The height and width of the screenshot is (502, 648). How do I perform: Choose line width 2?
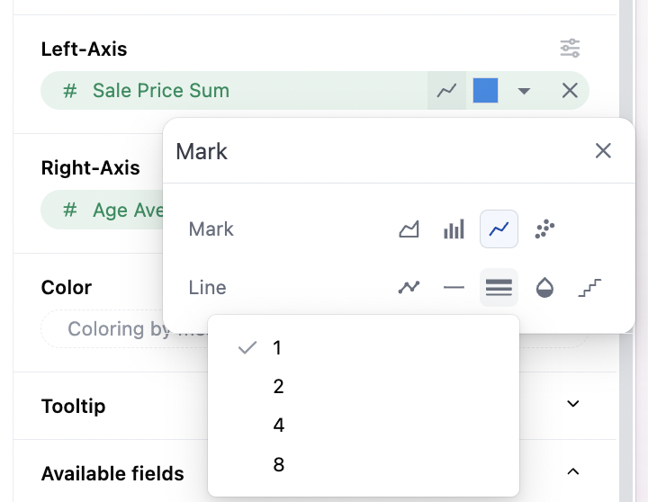click(x=279, y=387)
